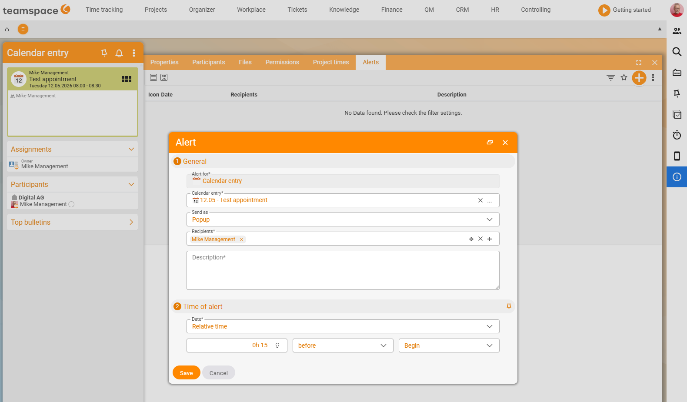687x402 pixels.
Task: Switch to the Project times tab
Action: [x=331, y=62]
